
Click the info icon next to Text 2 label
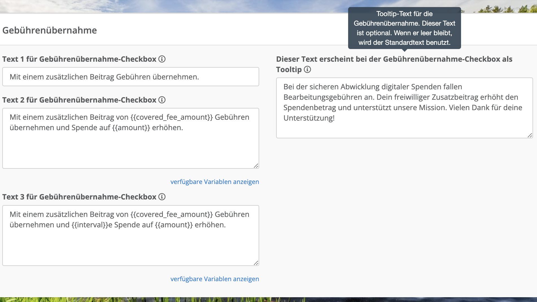click(161, 100)
